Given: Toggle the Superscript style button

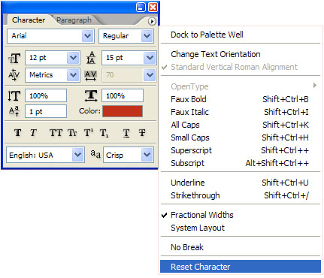Looking at the screenshot, I should 89,133.
